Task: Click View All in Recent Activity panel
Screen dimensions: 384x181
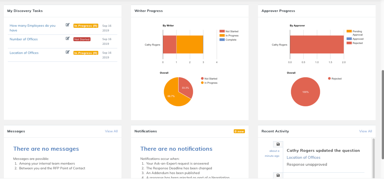Action: tap(365, 131)
